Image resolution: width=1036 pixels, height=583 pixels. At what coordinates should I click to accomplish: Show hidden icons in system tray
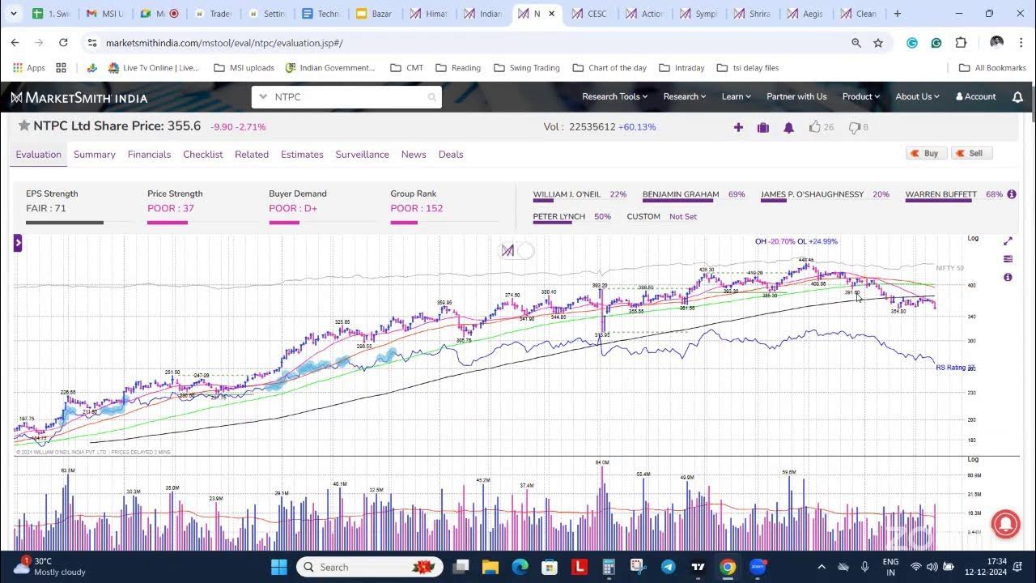click(822, 567)
